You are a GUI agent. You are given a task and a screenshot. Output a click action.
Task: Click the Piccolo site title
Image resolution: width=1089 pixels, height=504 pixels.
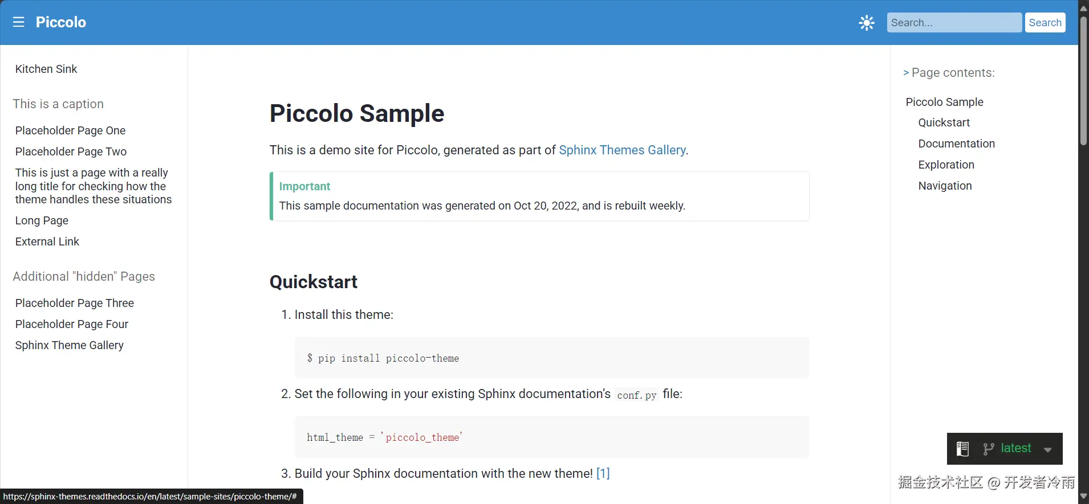pos(61,22)
